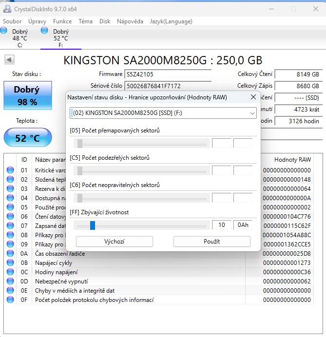Click RAW value 0000000104C776
The width and height of the screenshot is (326, 337).
coord(287,216)
